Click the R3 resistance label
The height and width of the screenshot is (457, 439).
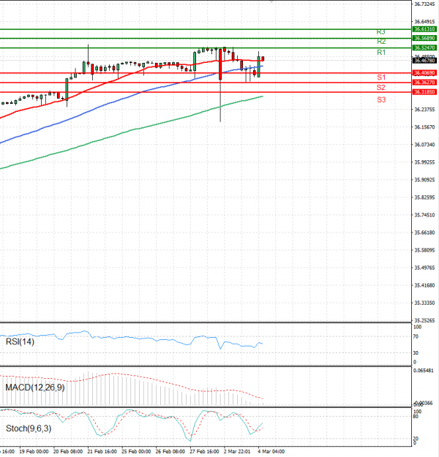tap(381, 31)
